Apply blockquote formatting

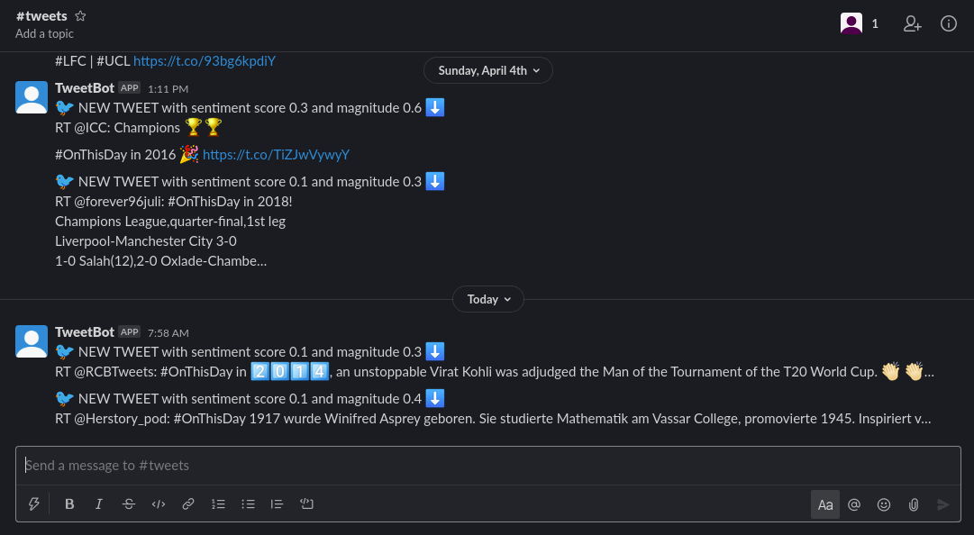(x=277, y=504)
